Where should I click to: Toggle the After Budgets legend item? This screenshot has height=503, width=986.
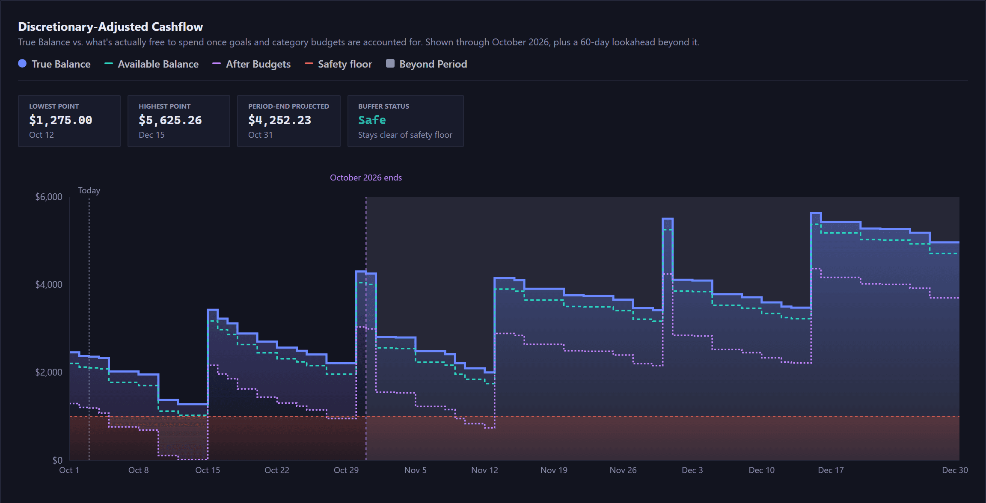252,64
